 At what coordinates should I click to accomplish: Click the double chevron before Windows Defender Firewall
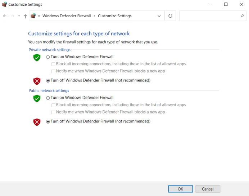click(x=39, y=16)
